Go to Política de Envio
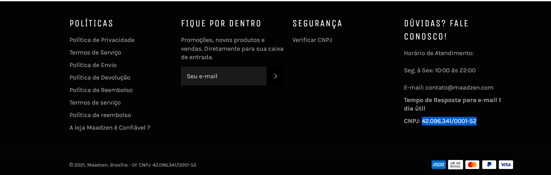551x175 pixels. pos(93,65)
